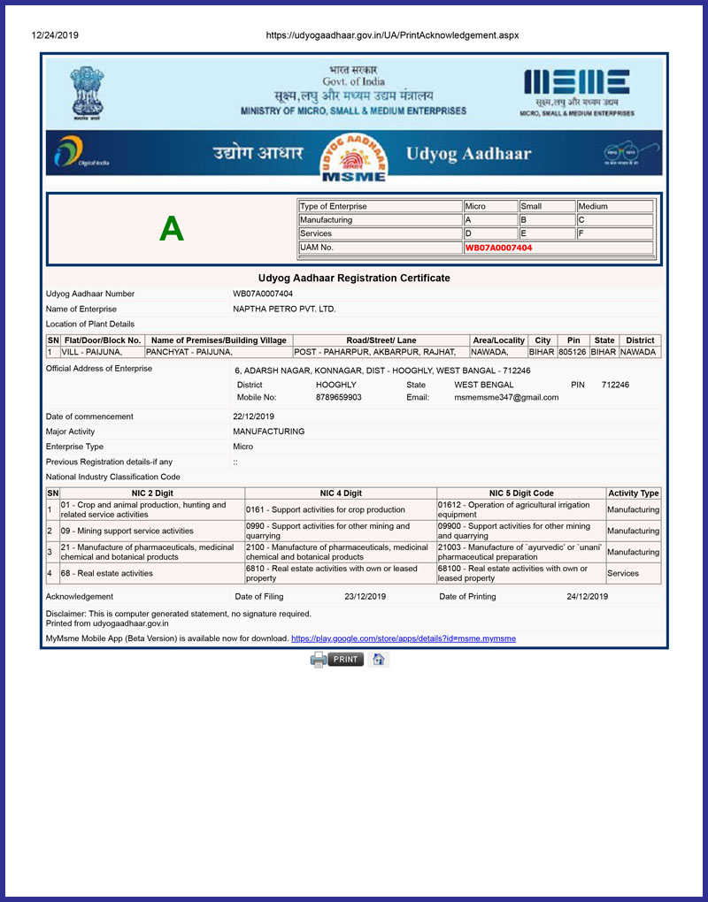The image size is (708, 902).
Task: Click the red UAM number WB07A0007404
Action: point(499,248)
